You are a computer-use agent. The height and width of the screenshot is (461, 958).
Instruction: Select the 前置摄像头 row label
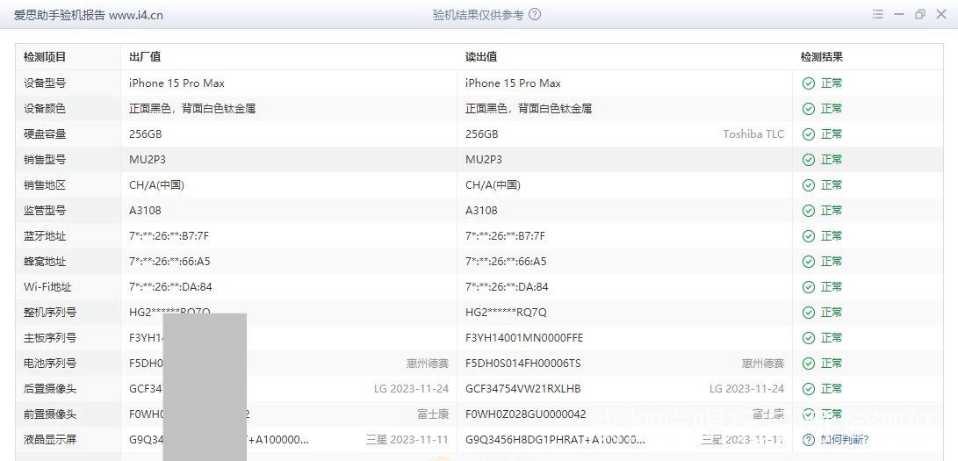coord(50,414)
